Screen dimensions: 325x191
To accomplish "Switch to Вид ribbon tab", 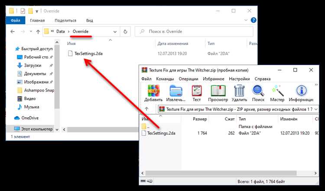I will [x=90, y=20].
